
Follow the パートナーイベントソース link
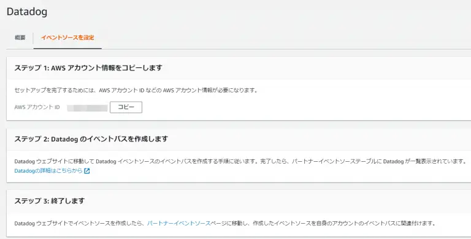coord(178,224)
